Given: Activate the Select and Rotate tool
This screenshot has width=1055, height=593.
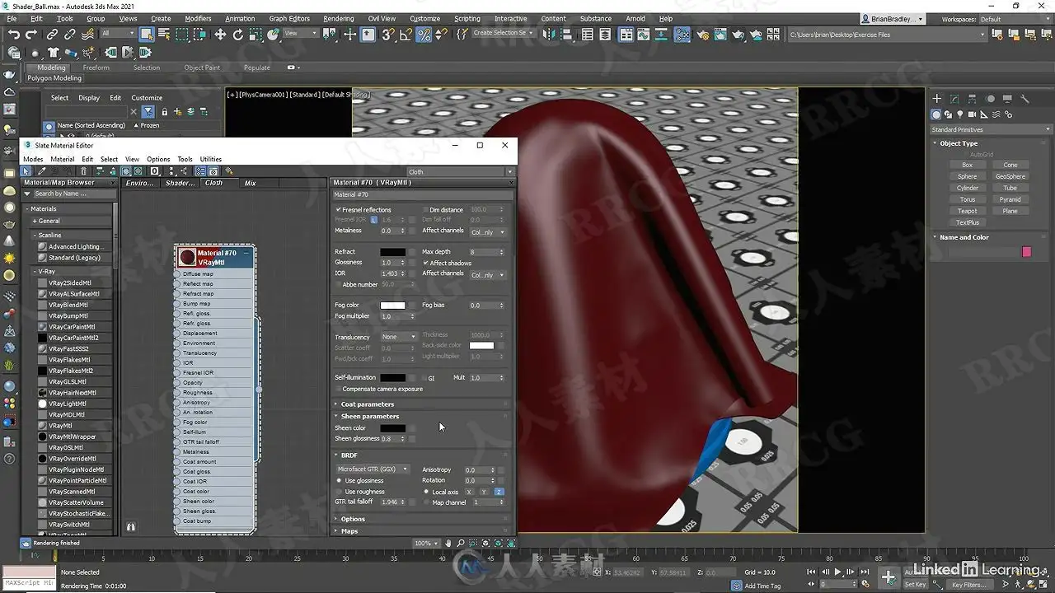Looking at the screenshot, I should [238, 35].
